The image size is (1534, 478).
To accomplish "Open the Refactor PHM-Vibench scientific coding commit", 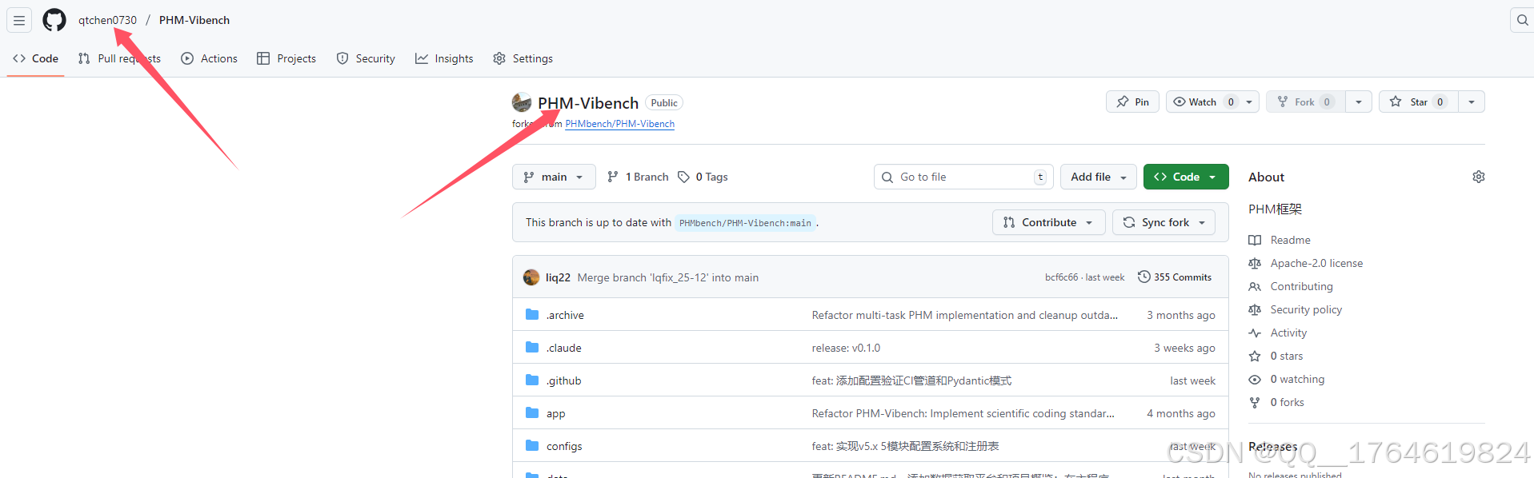I will tap(963, 413).
